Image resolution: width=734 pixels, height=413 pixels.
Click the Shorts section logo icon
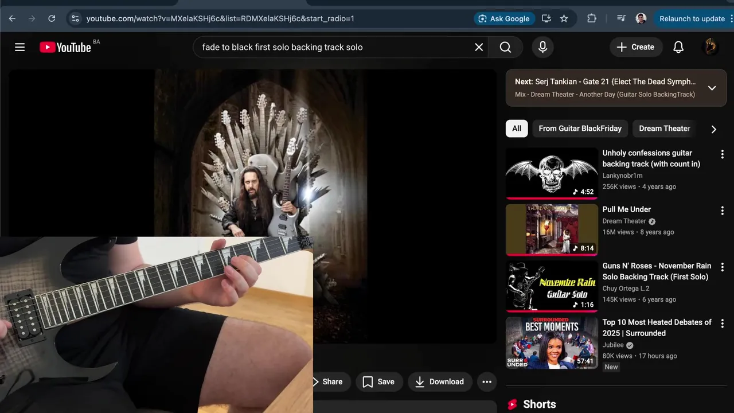click(x=513, y=404)
